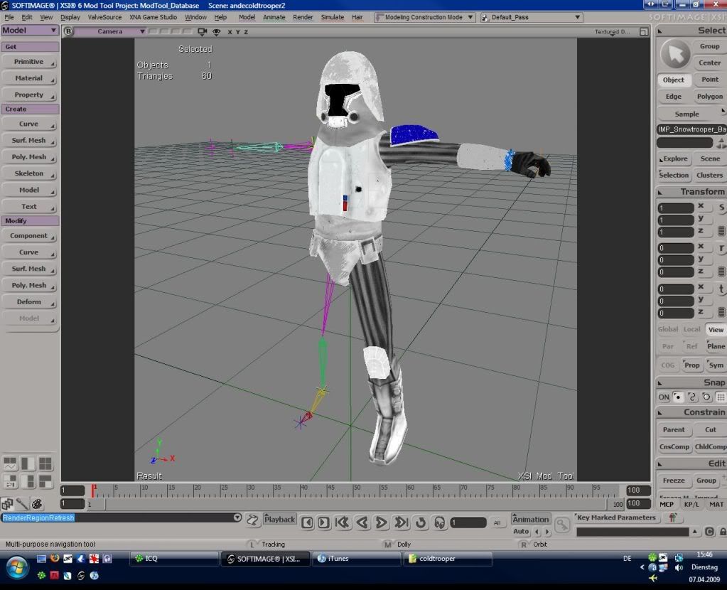This screenshot has width=727, height=590.
Task: Open Modeling Construction Mode dropdown
Action: (424, 17)
